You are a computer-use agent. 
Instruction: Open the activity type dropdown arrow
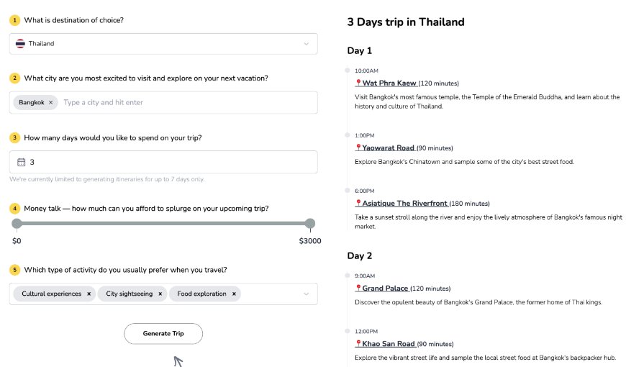(x=306, y=294)
